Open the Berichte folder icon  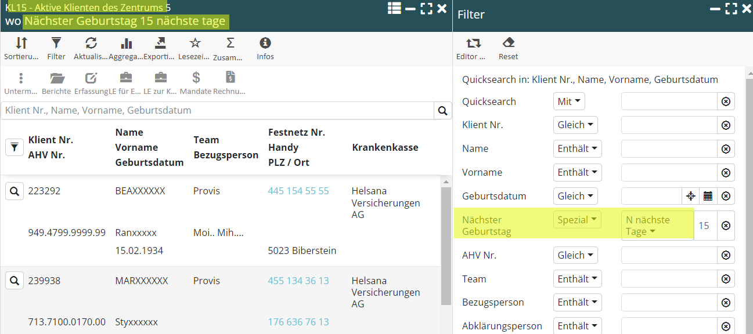pyautogui.click(x=57, y=78)
